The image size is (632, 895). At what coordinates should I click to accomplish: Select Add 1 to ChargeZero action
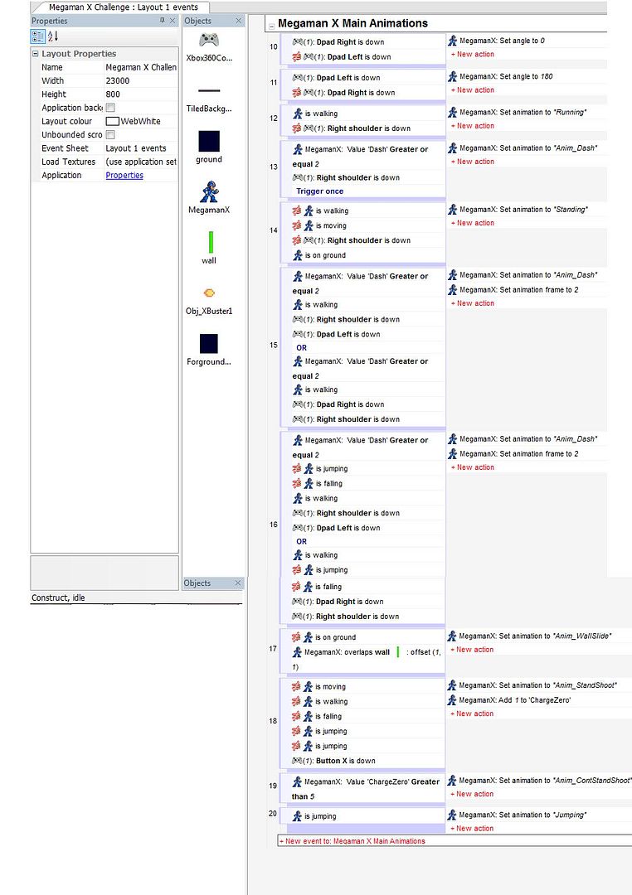pos(514,699)
